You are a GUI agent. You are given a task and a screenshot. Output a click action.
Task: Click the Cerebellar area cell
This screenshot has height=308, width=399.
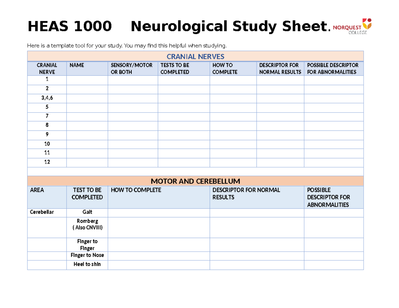pyautogui.click(x=47, y=213)
